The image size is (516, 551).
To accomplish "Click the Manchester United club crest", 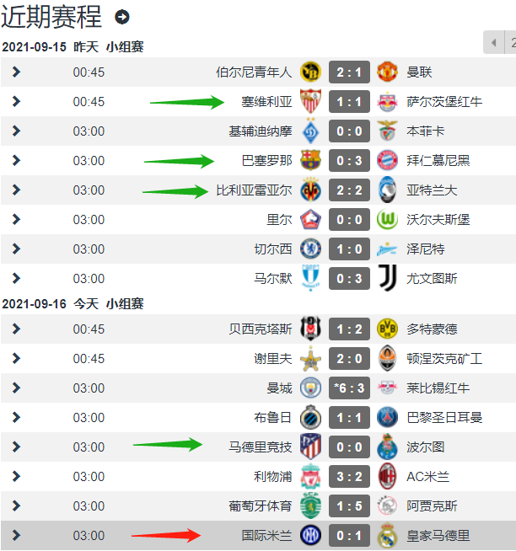I will [387, 72].
